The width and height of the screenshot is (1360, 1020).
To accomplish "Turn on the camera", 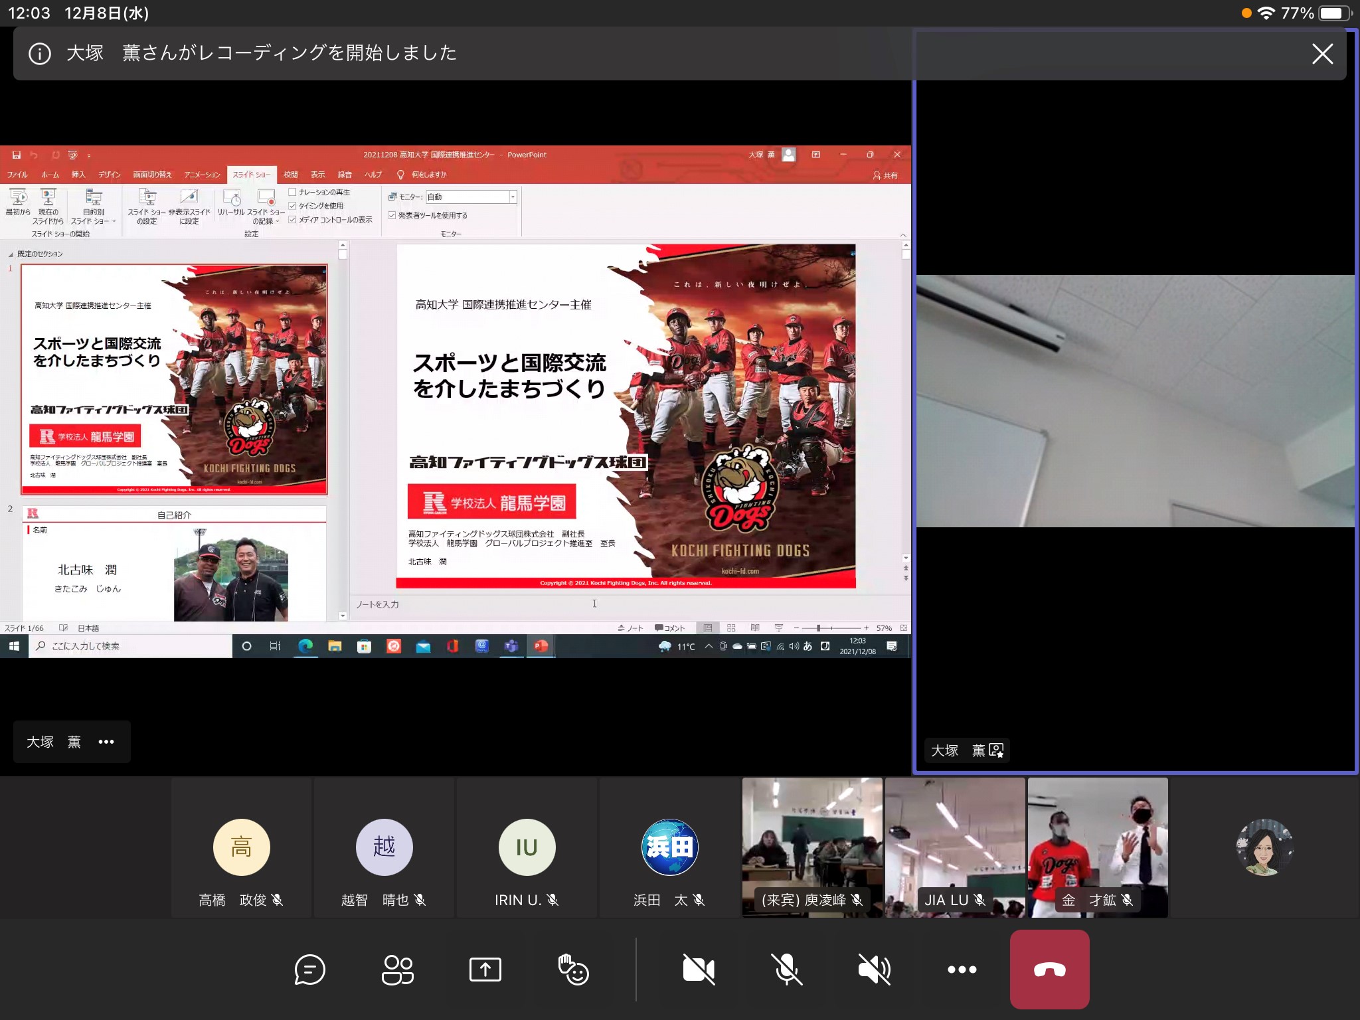I will pyautogui.click(x=699, y=970).
